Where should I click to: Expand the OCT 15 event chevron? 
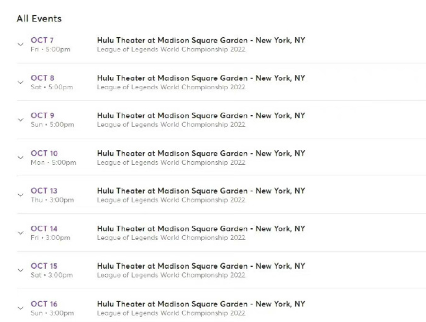(x=20, y=270)
